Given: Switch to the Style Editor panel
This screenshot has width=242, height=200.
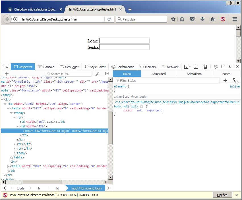Looking at the screenshot, I should (95, 67).
